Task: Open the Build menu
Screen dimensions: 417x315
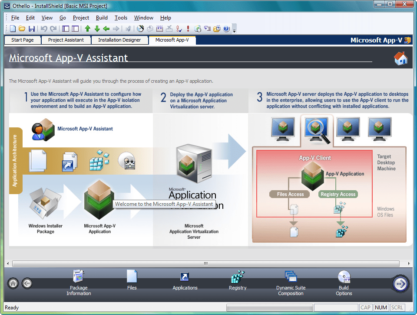Action: (x=102, y=18)
